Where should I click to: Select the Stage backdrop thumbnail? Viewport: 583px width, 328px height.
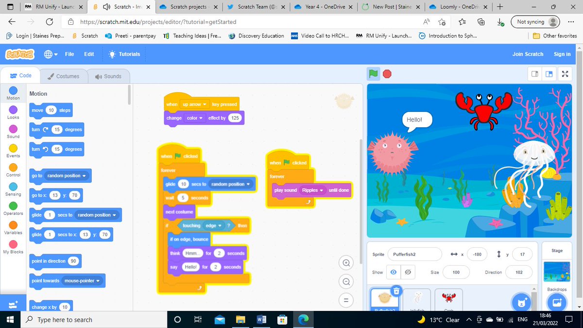(x=557, y=271)
